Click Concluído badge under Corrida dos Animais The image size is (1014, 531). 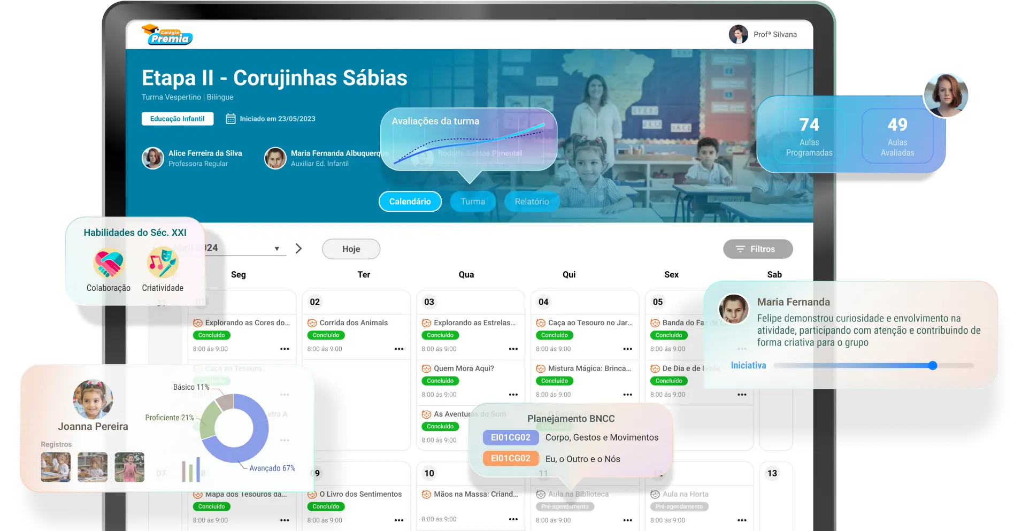coord(326,335)
